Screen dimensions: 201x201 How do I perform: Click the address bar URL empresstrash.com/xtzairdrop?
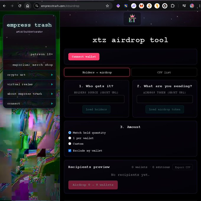pos(60,6)
